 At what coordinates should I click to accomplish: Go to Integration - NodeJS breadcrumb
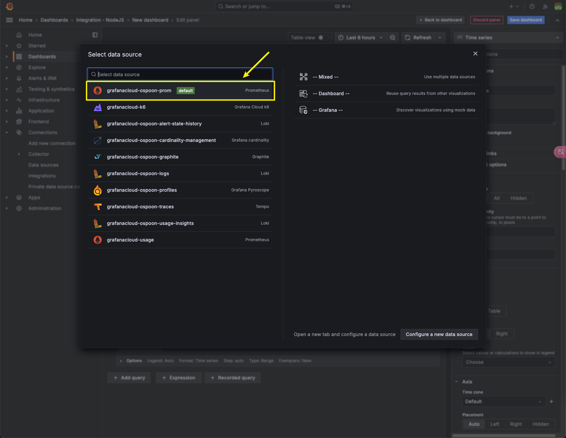click(100, 20)
